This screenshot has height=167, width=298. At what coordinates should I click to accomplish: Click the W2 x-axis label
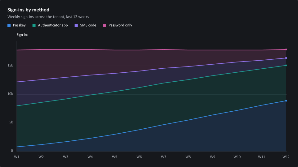(41, 157)
